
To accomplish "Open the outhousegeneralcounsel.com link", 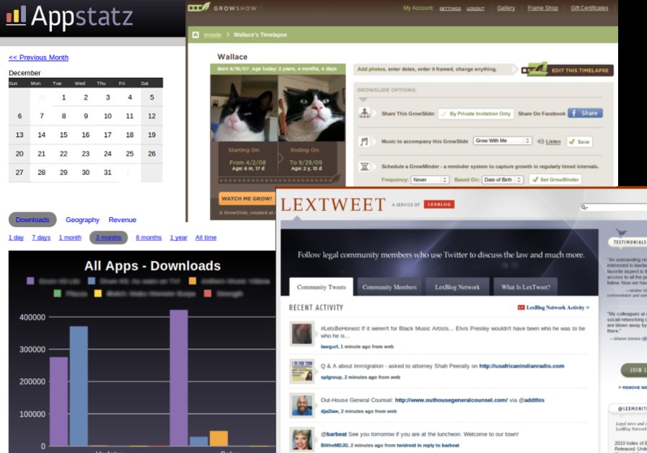I will [x=451, y=400].
